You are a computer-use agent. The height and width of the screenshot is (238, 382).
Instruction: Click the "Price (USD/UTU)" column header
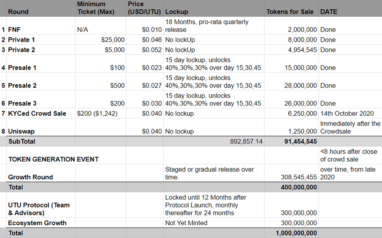(145, 8)
